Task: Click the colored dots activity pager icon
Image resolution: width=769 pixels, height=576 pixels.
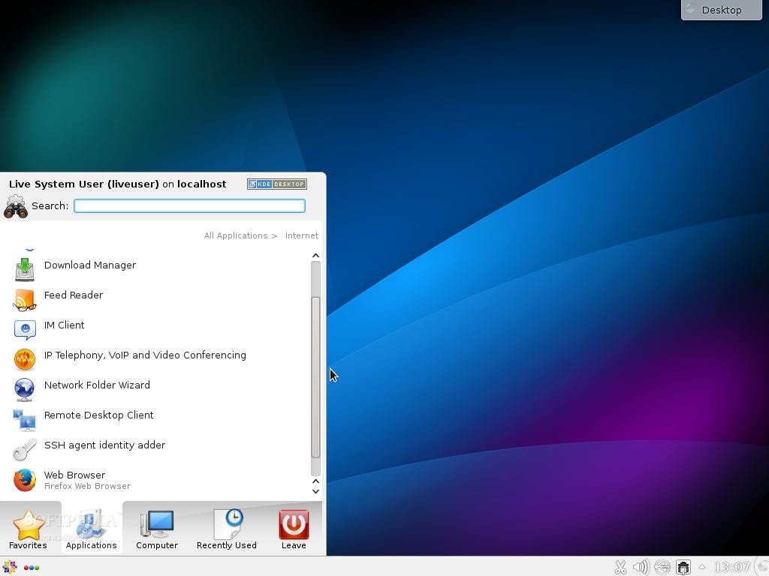Action: point(32,568)
